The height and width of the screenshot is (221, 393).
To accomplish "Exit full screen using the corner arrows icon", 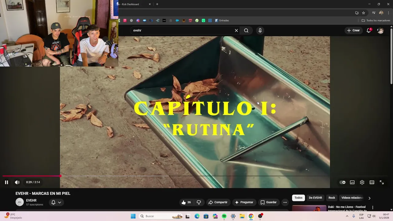I will [382, 182].
